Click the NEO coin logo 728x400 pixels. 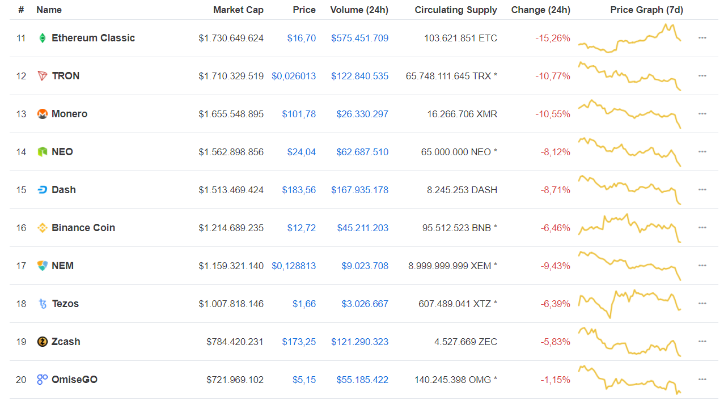pyautogui.click(x=42, y=151)
